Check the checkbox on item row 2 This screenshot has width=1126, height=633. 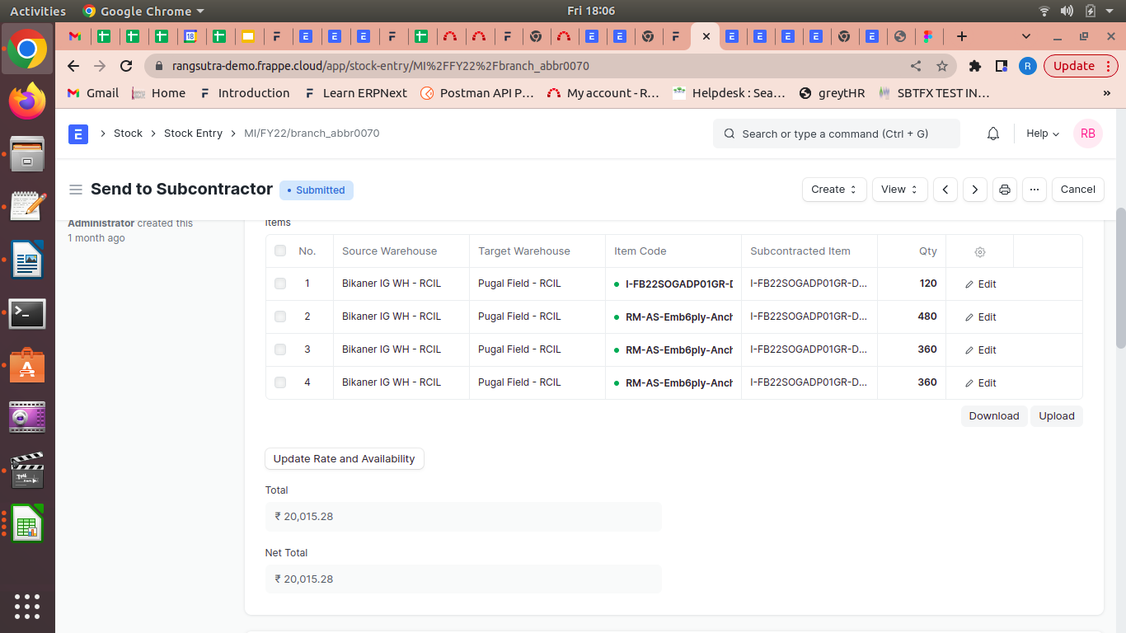pyautogui.click(x=279, y=316)
